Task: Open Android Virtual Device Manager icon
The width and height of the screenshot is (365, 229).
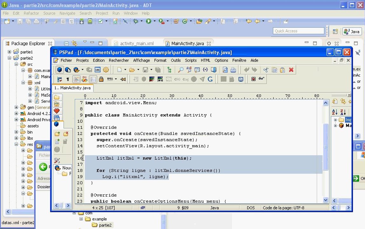Action: pos(90,21)
